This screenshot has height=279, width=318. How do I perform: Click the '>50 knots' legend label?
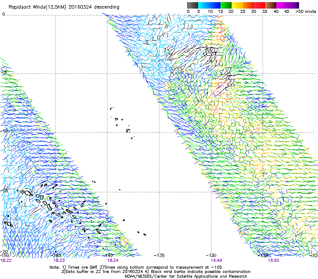click(306, 11)
